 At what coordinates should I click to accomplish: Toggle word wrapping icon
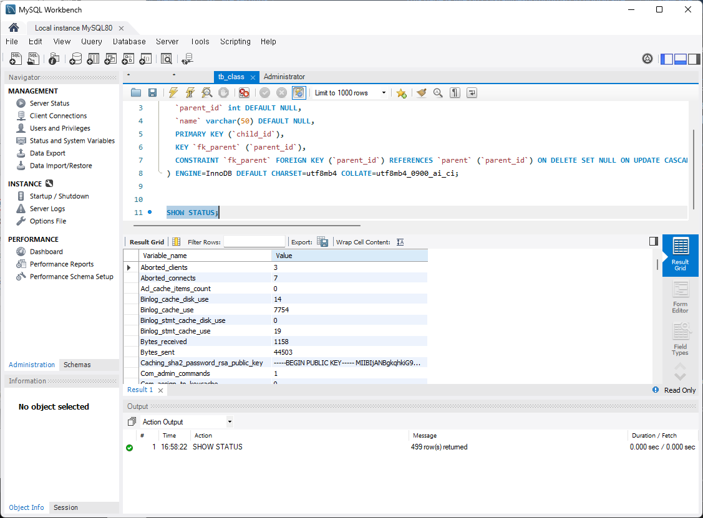472,93
